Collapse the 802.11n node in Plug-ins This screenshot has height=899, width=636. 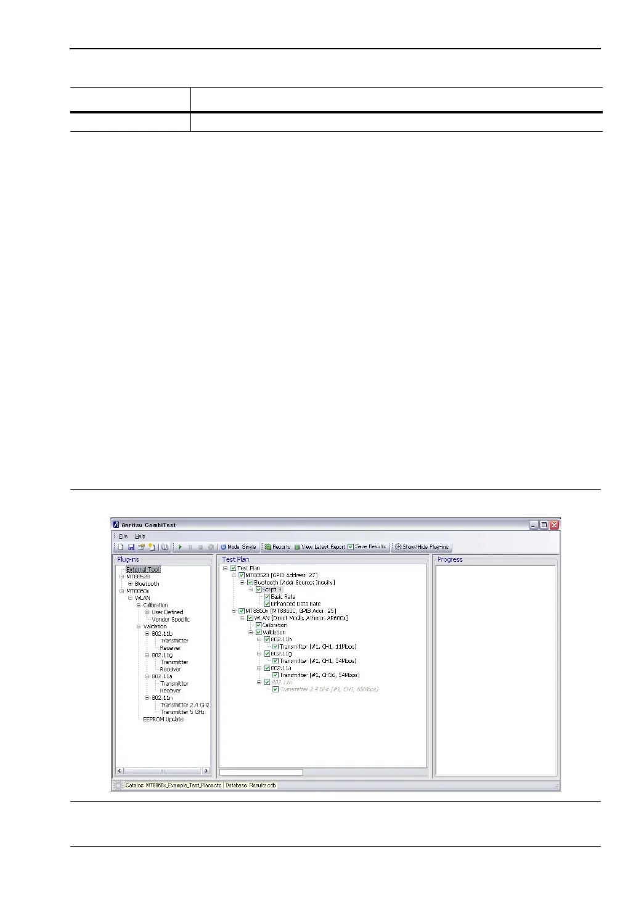point(147,698)
